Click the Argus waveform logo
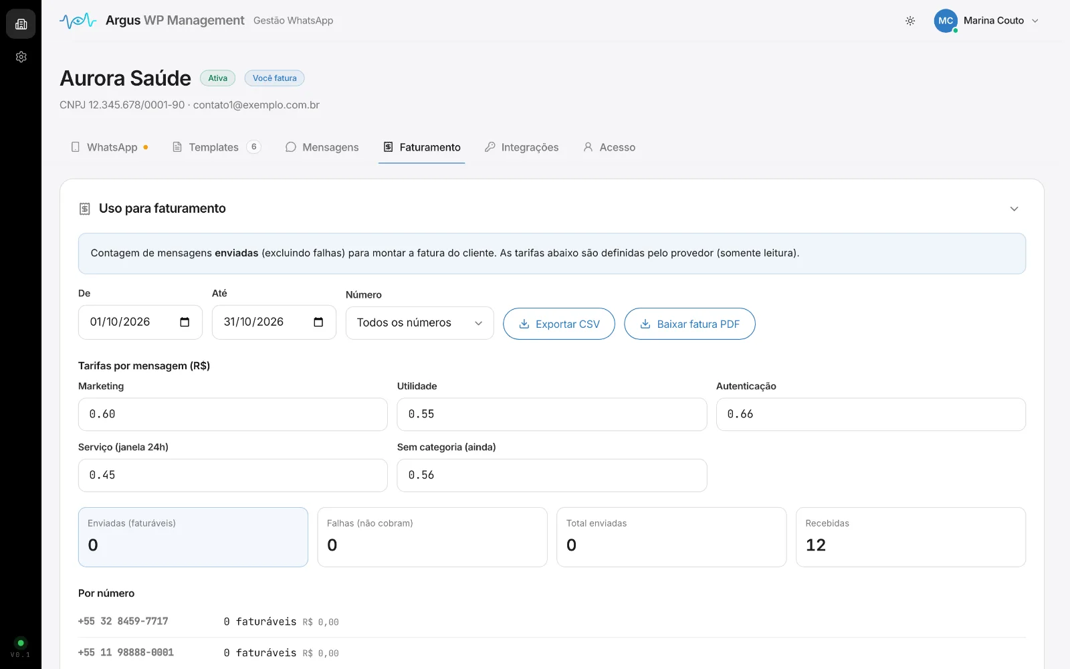Viewport: 1070px width, 669px height. pos(78,21)
